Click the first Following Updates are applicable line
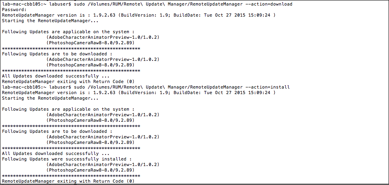 click(68, 32)
